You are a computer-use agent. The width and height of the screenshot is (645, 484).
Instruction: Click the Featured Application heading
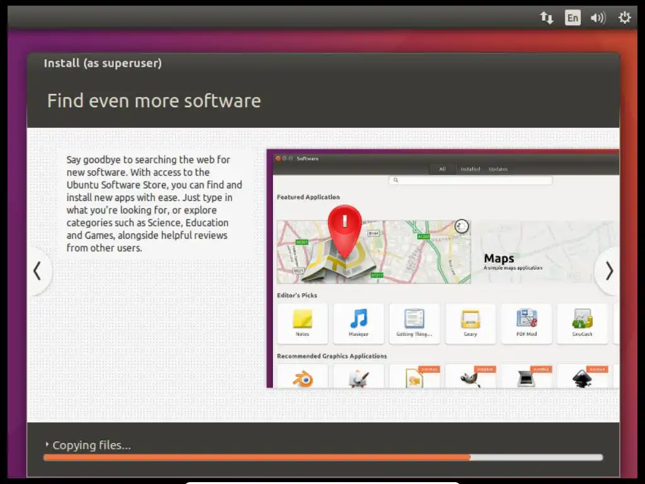[x=309, y=197]
